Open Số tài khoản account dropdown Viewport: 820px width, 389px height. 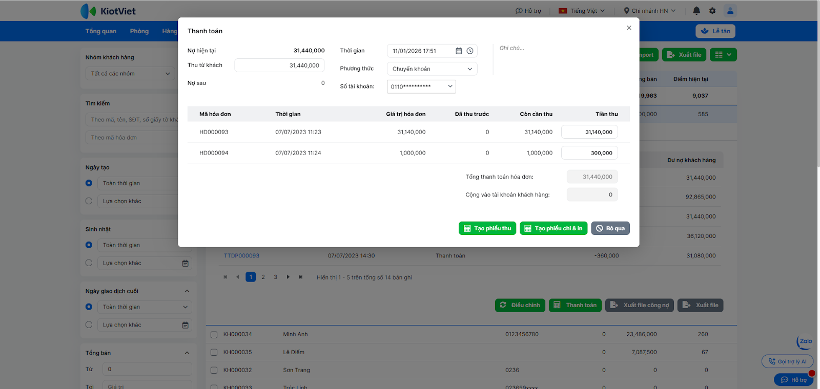421,87
